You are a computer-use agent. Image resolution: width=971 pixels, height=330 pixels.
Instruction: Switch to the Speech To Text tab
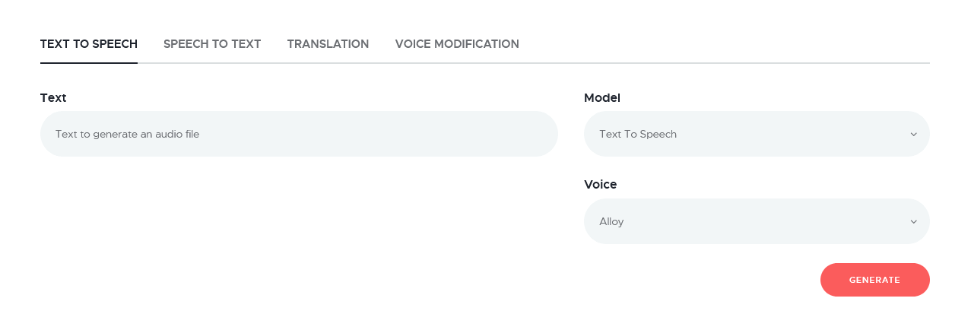tap(212, 44)
